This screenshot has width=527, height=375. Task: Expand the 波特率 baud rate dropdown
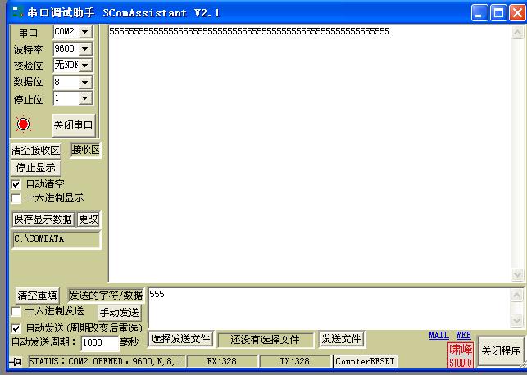85,49
